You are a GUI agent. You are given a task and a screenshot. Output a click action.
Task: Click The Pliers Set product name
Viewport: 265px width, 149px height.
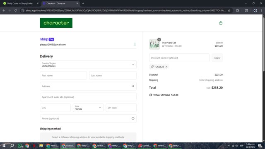tap(169, 43)
